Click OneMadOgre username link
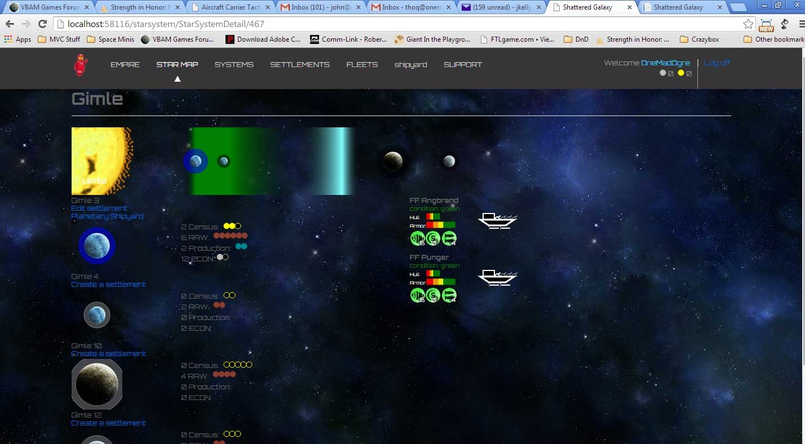Screen dimensions: 805x444 click(665, 63)
